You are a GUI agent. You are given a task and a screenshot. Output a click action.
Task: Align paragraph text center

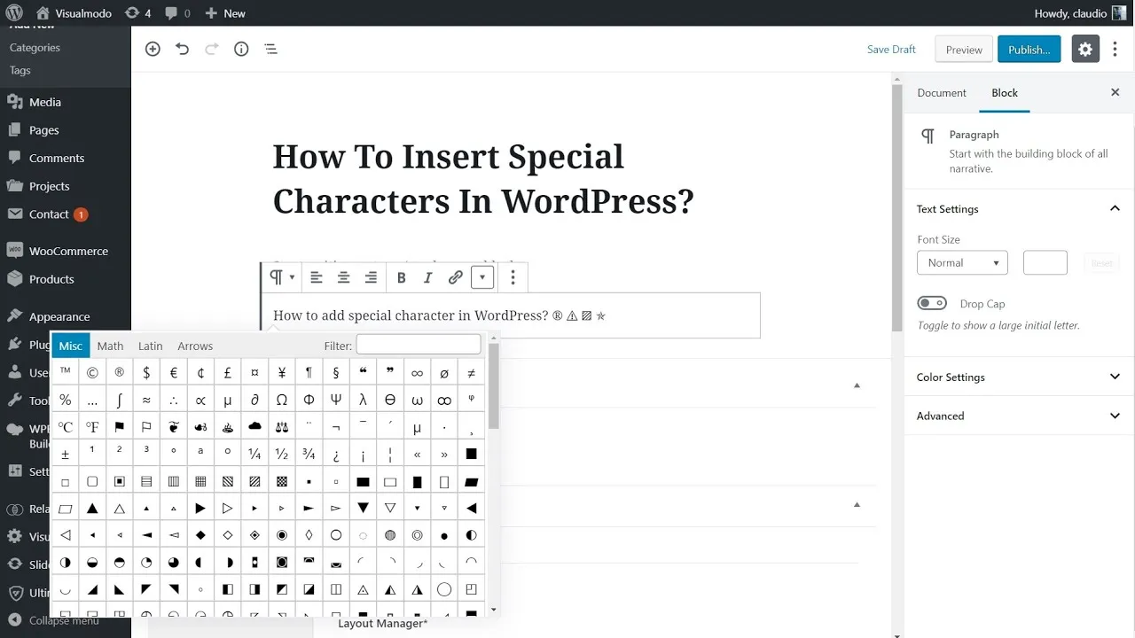[x=343, y=277]
